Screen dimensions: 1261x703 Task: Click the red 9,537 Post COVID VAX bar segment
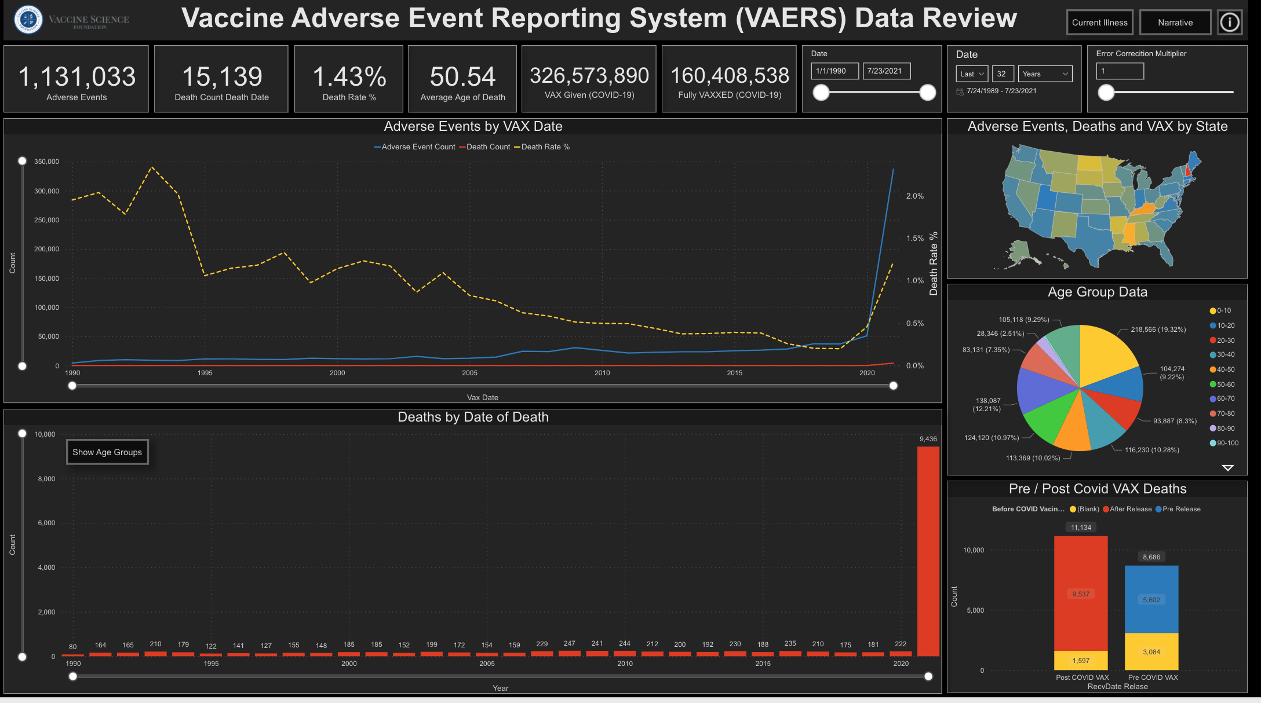tap(1081, 594)
